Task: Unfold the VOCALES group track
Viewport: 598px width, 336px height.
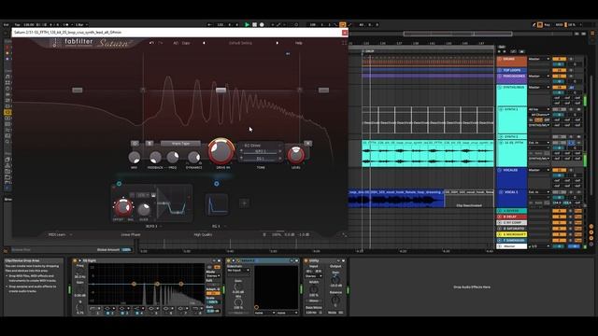Action: point(500,170)
